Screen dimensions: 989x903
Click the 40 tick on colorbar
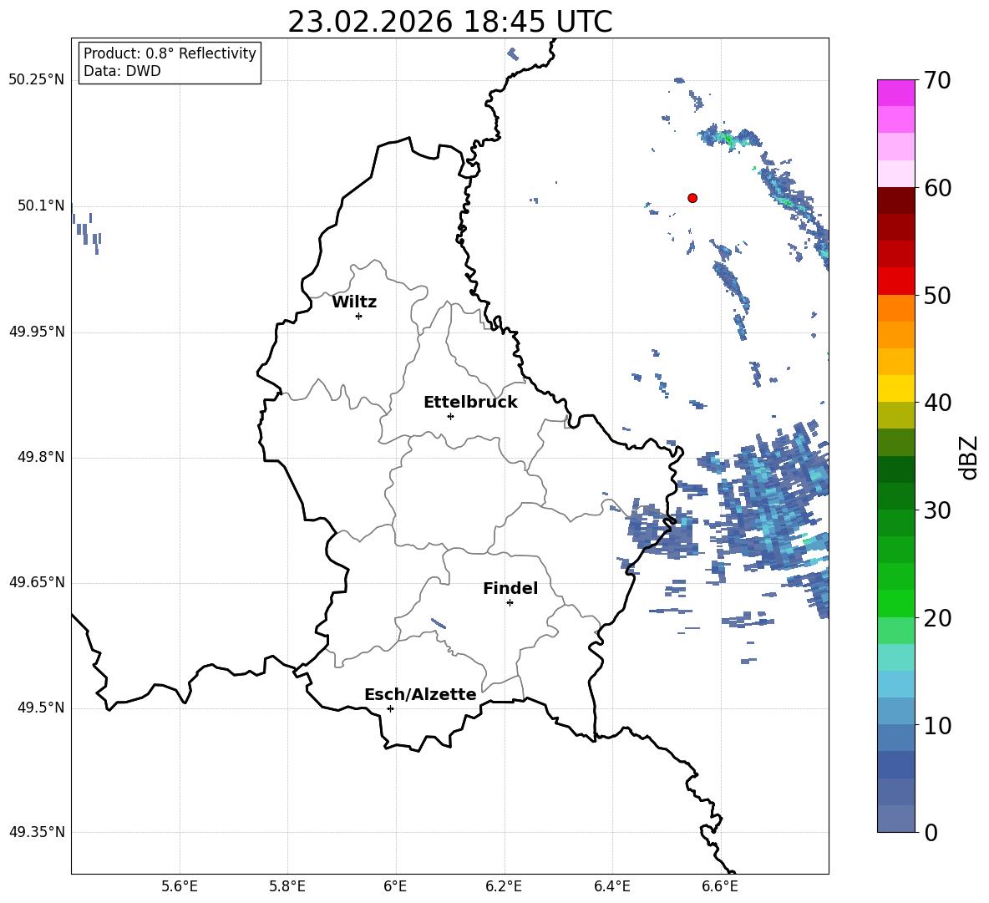click(937, 403)
